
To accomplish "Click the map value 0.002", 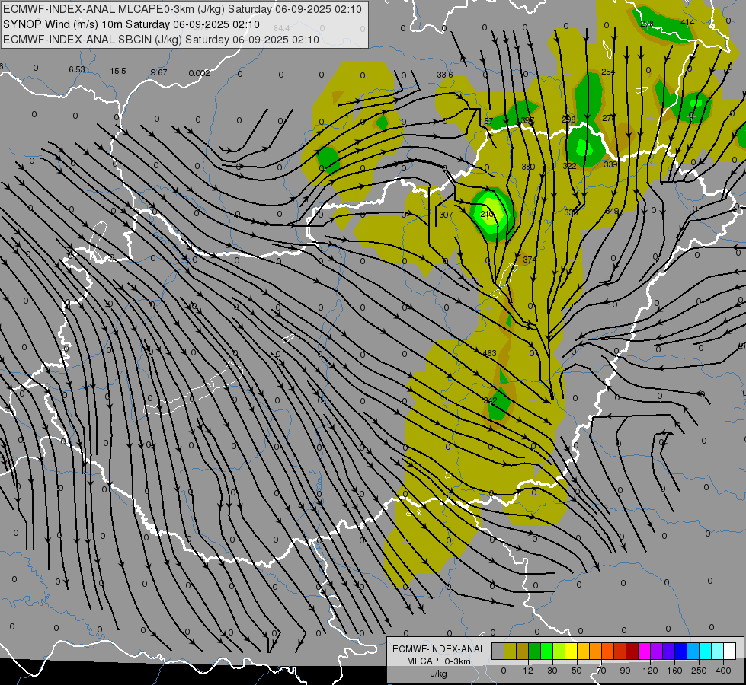I will click(x=199, y=73).
